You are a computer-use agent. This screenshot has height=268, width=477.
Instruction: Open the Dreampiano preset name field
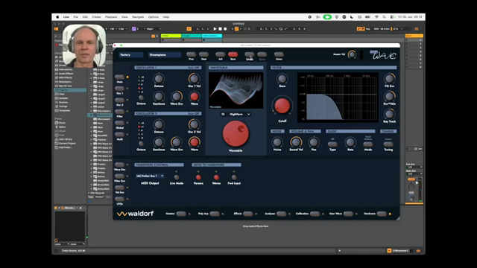point(165,54)
